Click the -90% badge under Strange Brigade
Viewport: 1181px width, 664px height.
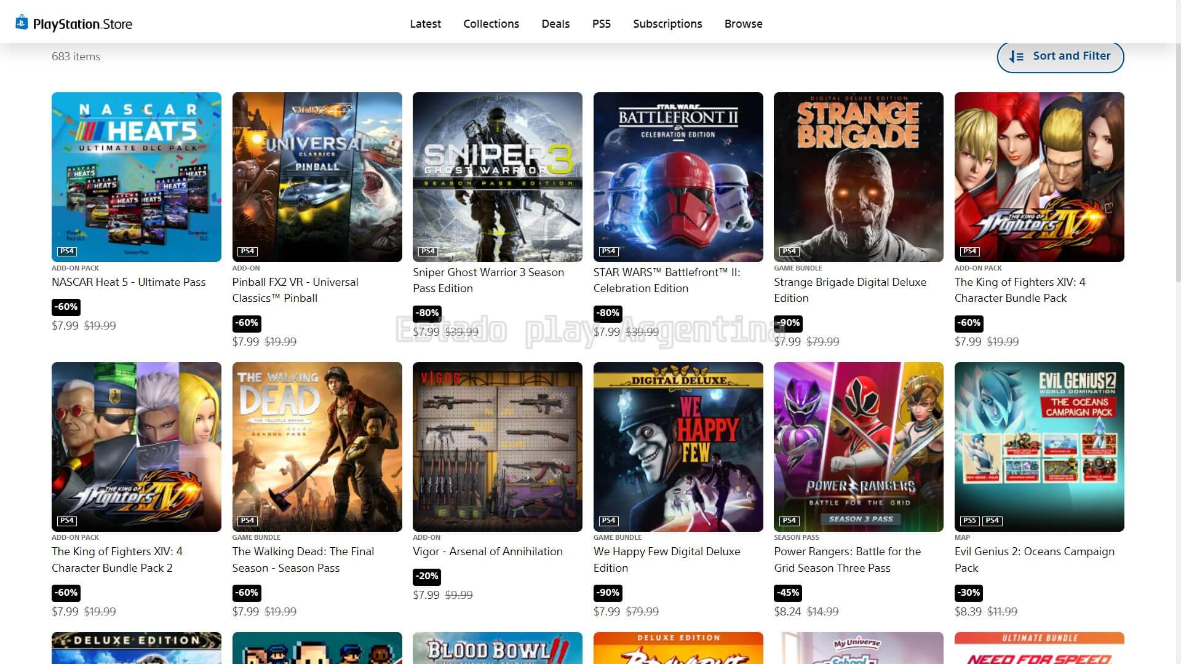tap(788, 323)
